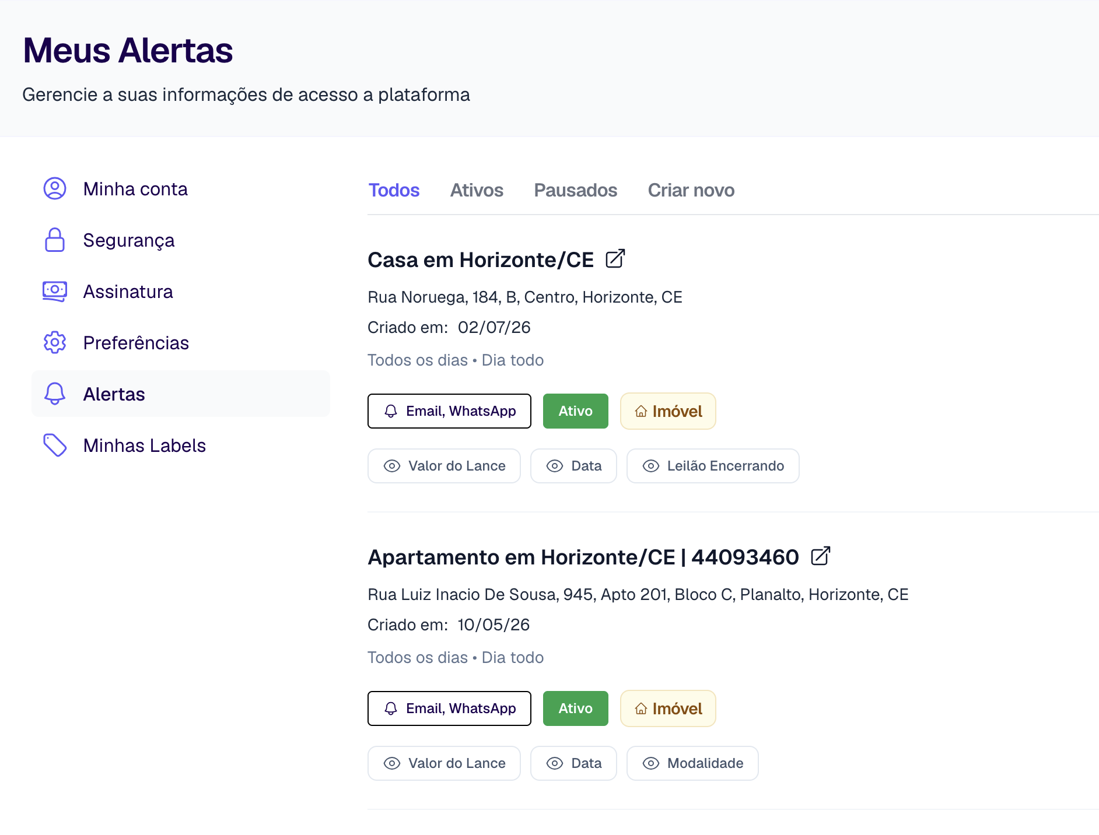The width and height of the screenshot is (1099, 835).
Task: Click bell icon in Apartamento alert's Email, WhatsApp button
Action: 391,708
